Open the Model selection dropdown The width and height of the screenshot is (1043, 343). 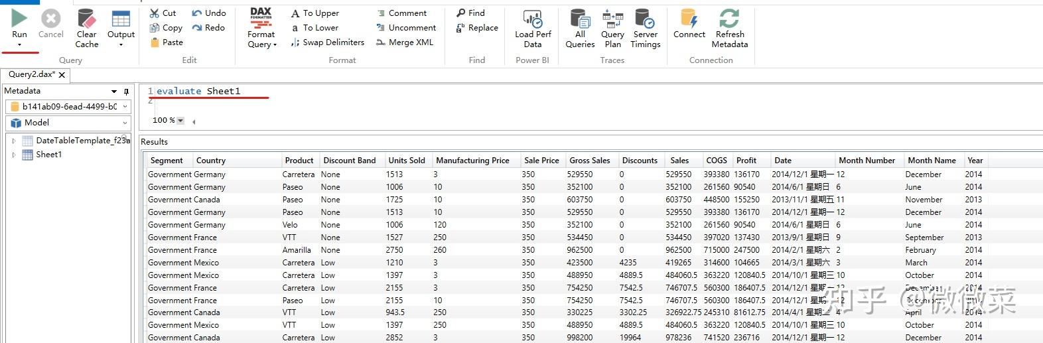point(125,123)
